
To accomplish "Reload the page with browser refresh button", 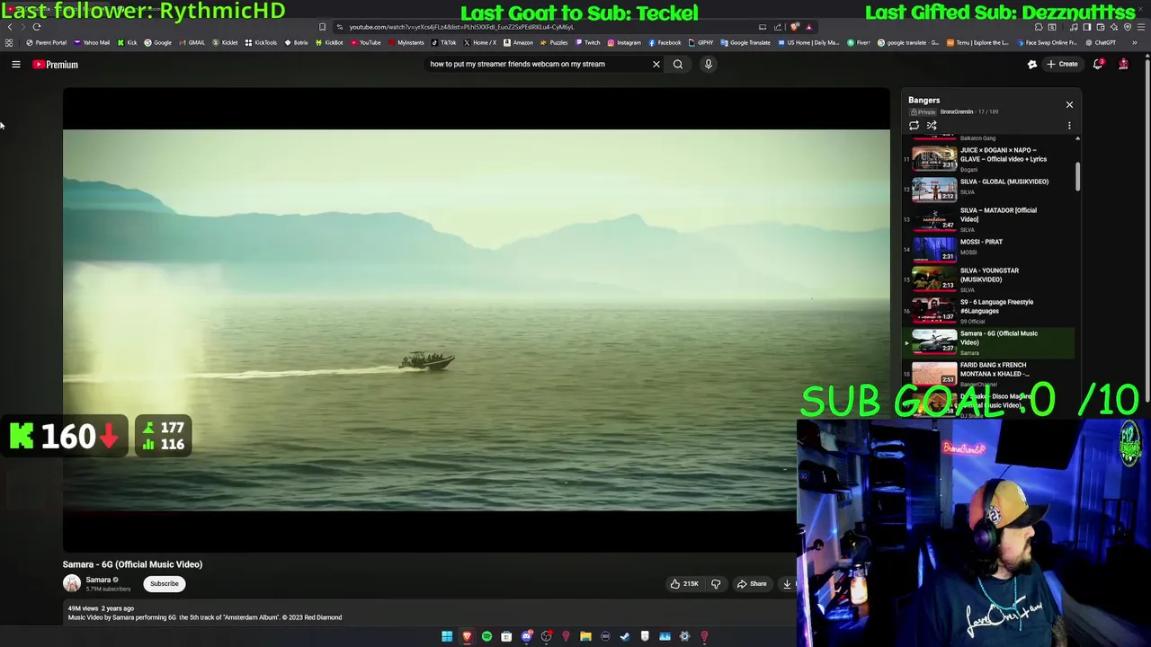I will (37, 27).
